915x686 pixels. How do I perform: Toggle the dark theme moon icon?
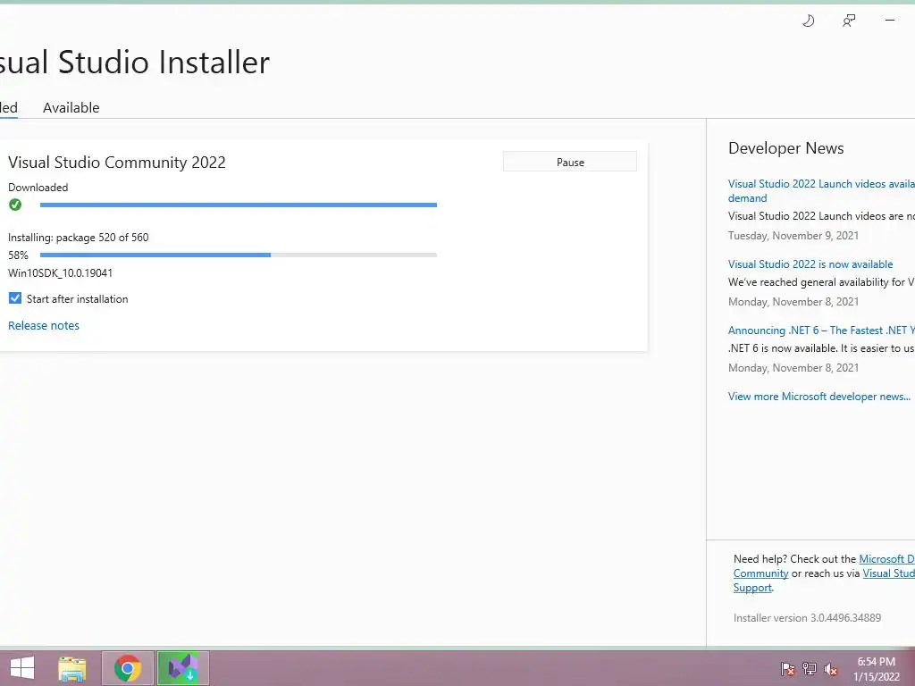click(808, 21)
